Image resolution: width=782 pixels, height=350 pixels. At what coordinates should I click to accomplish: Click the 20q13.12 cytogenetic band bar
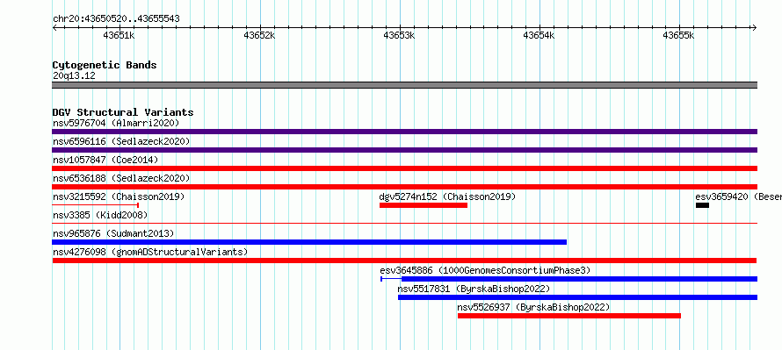coord(404,85)
